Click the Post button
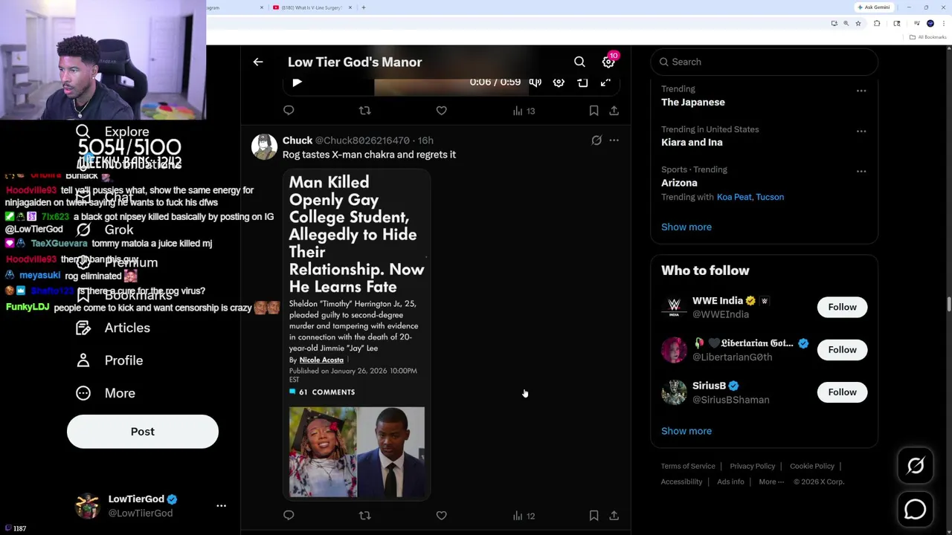 coord(143,432)
